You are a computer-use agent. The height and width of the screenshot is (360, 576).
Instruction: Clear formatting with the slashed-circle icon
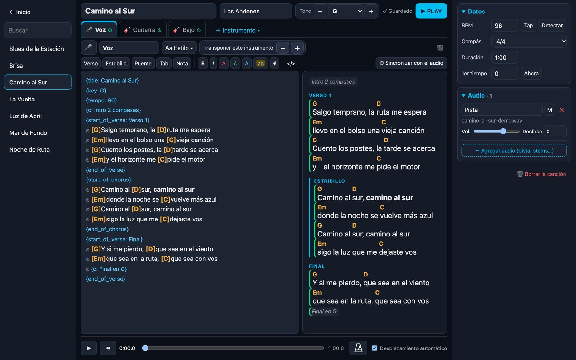coord(274,63)
